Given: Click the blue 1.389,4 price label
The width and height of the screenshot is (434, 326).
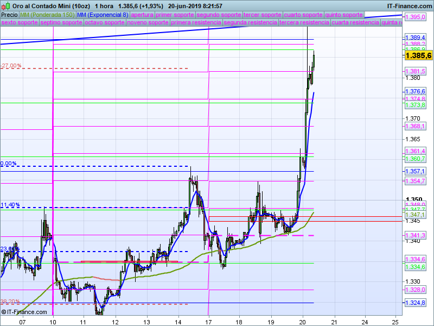Looking at the screenshot, I should (415, 37).
